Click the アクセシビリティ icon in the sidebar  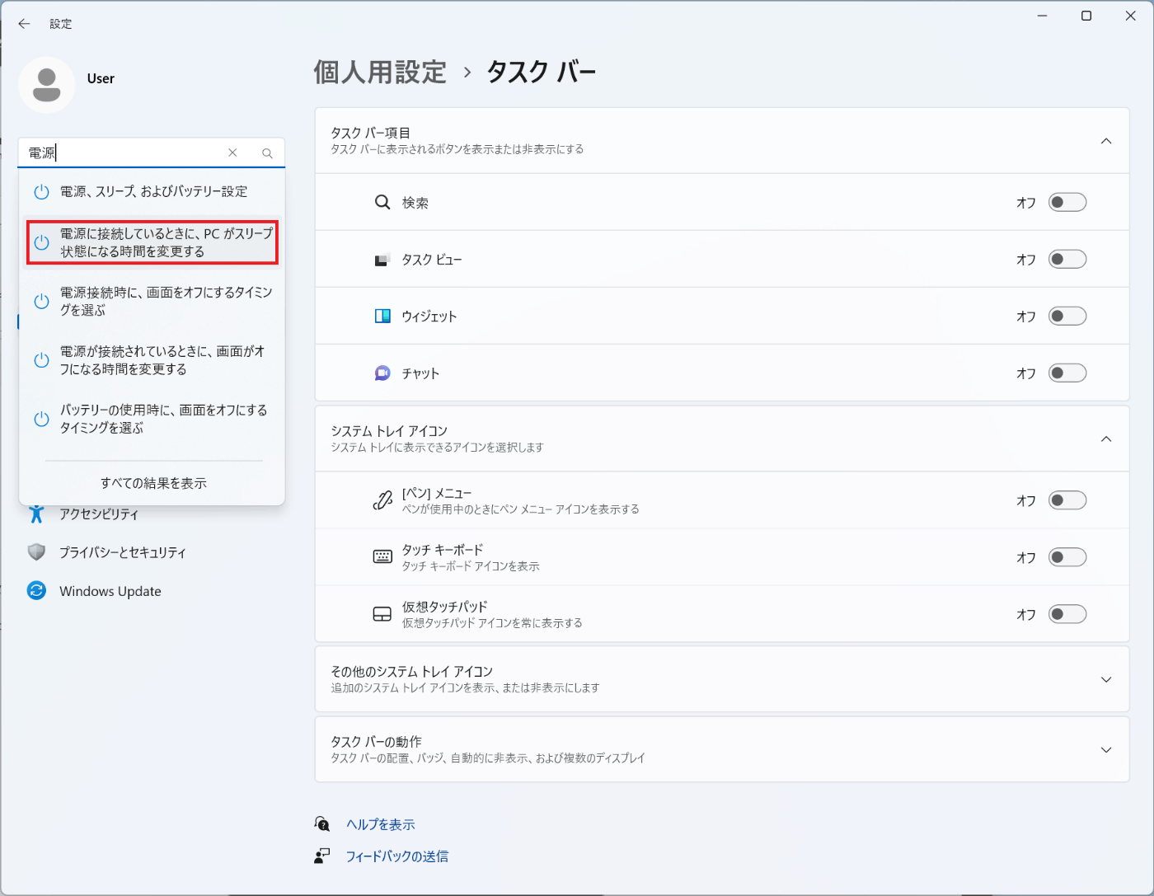click(36, 514)
